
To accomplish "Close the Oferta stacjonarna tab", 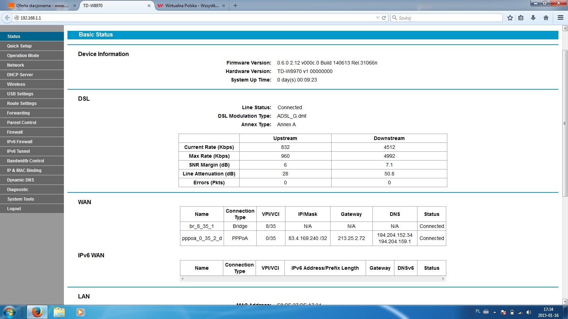I will 75,6.
